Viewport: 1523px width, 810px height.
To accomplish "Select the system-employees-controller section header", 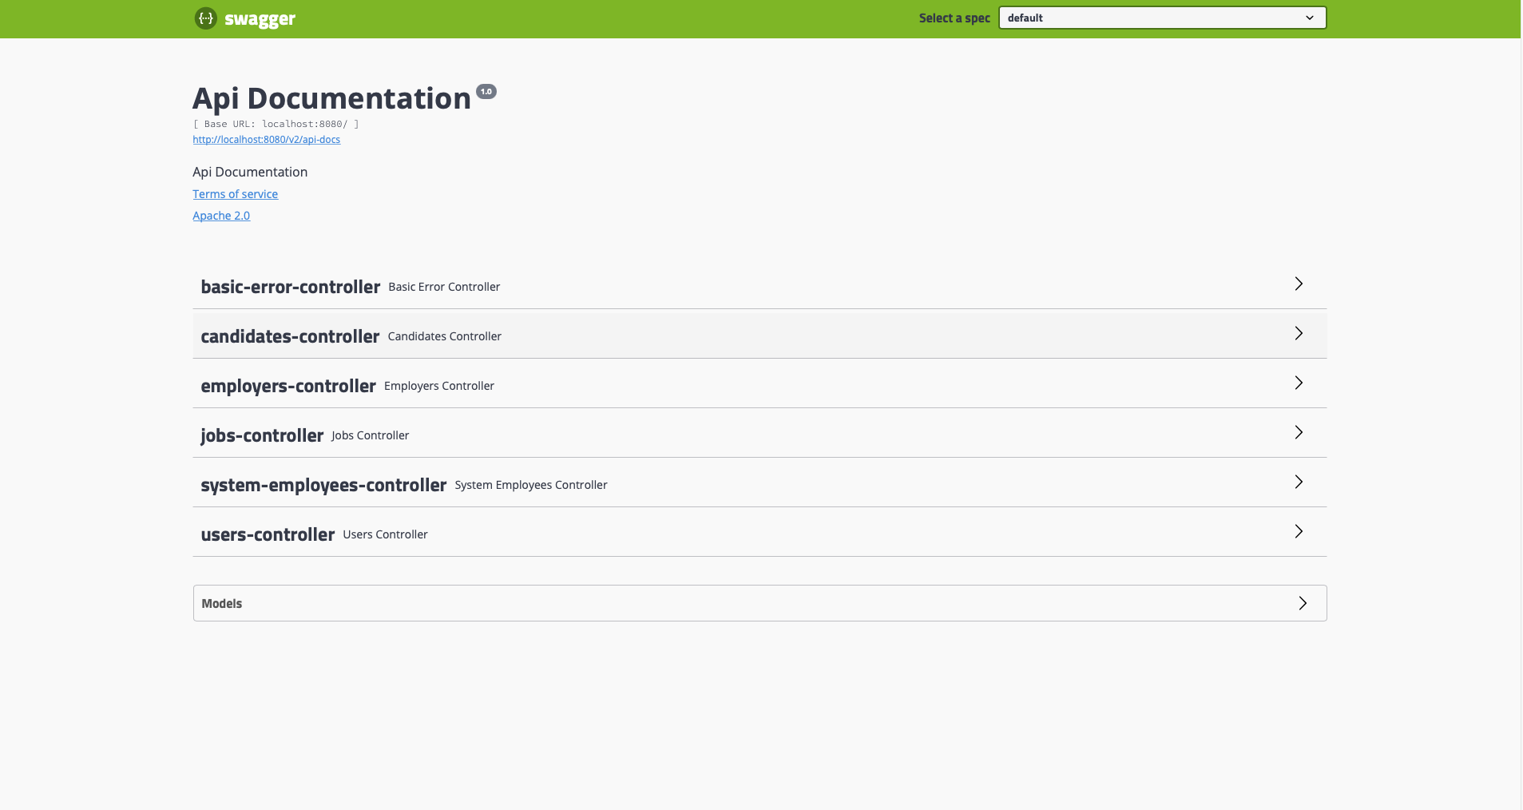I will pos(323,485).
